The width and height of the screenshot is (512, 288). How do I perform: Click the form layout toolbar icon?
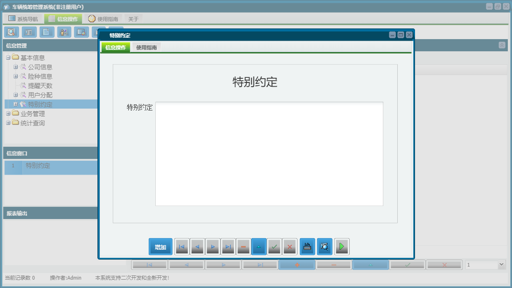[x=29, y=32]
